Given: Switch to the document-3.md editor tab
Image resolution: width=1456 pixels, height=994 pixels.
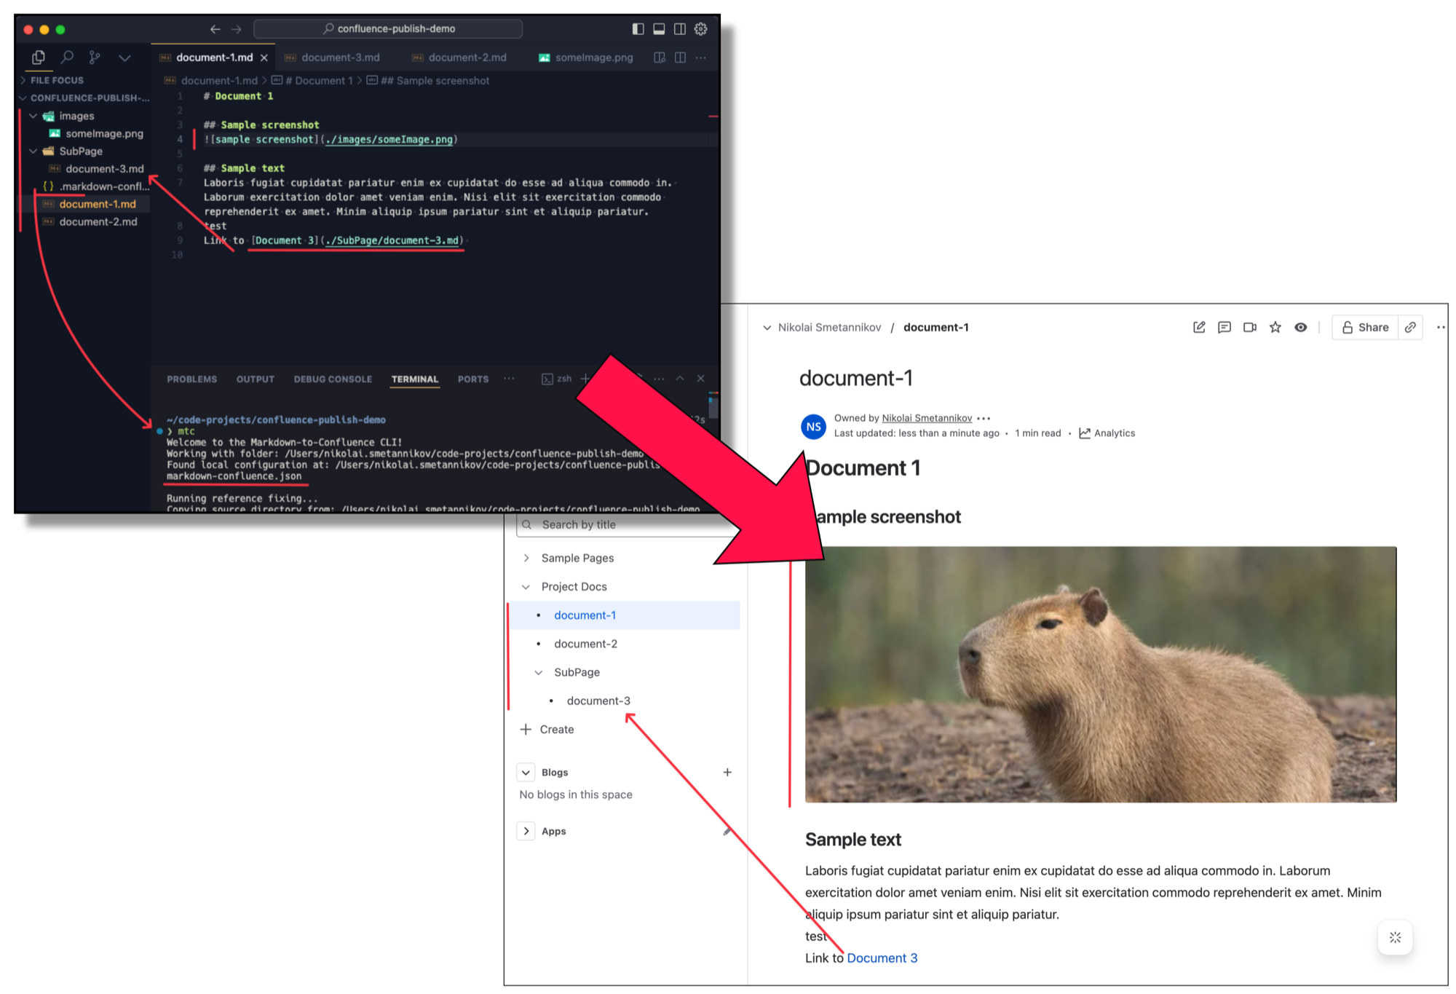Looking at the screenshot, I should (340, 58).
